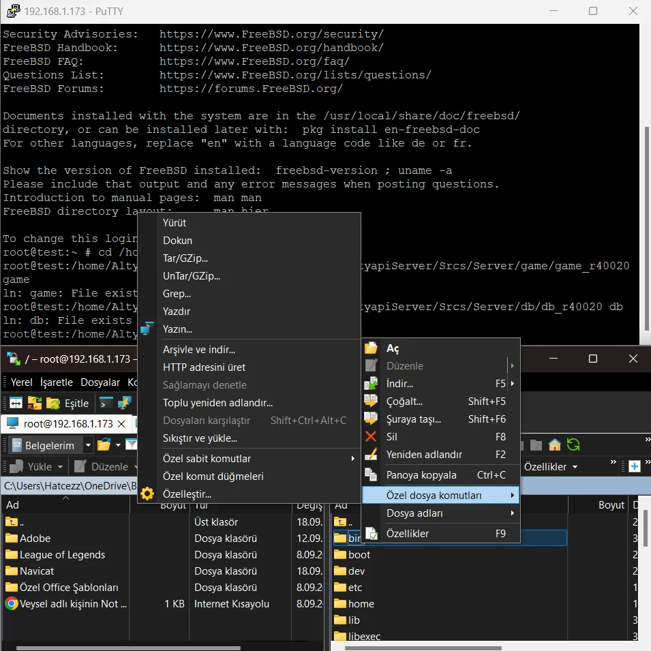Select the Veysel adlı kişinin Not shortcut
The height and width of the screenshot is (651, 651).
point(65,604)
